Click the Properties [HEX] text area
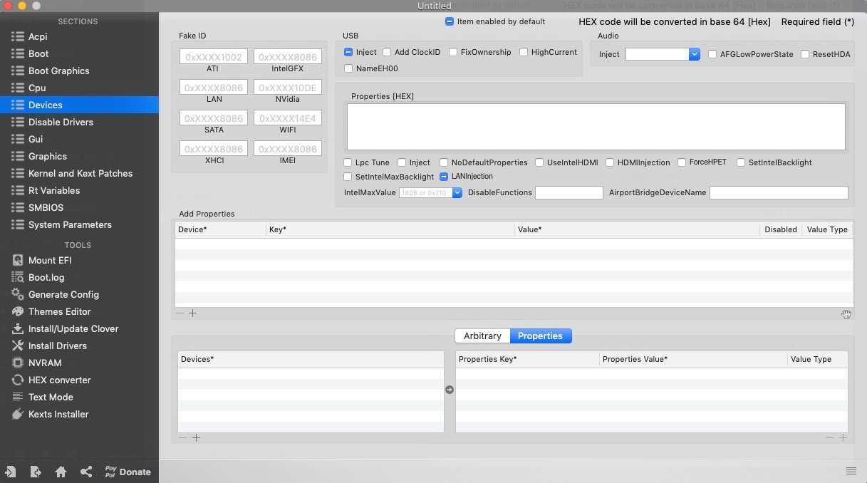Viewport: 867px width, 483px height. point(596,127)
